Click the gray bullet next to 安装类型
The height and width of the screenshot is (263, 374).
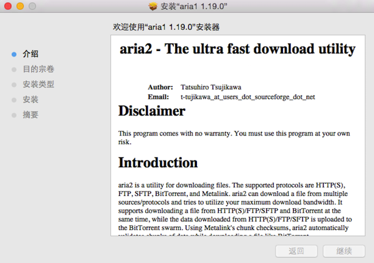pyautogui.click(x=14, y=85)
